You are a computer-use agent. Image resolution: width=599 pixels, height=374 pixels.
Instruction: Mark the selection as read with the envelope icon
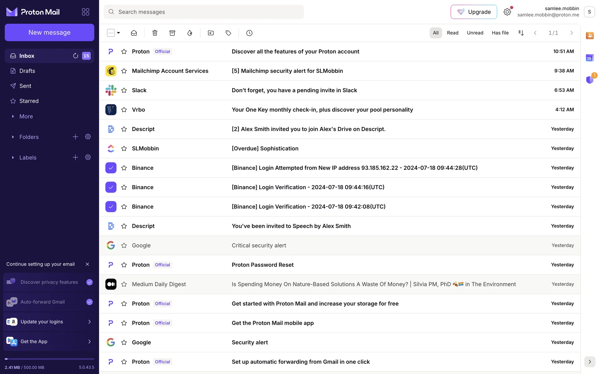[x=134, y=33]
